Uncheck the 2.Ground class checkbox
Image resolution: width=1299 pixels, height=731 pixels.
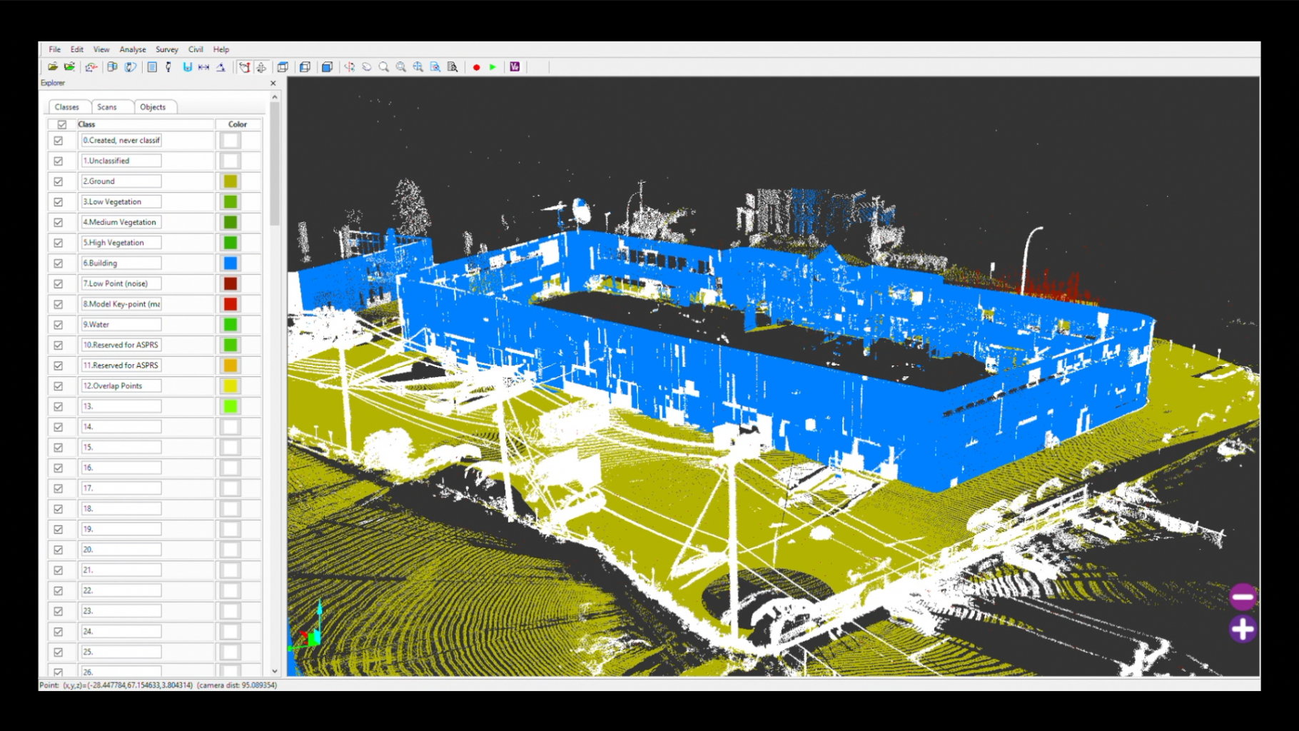coord(59,181)
